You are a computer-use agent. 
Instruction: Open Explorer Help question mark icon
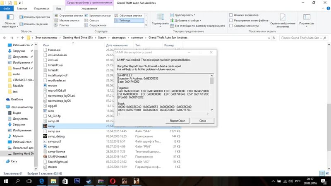click(x=328, y=9)
